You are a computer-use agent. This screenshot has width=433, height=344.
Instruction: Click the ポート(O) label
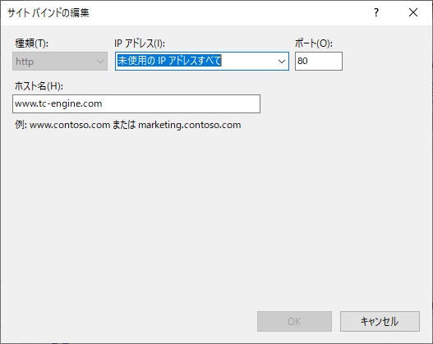(x=314, y=44)
